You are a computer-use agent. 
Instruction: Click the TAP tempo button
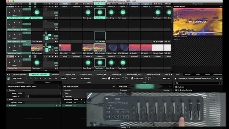point(56,78)
